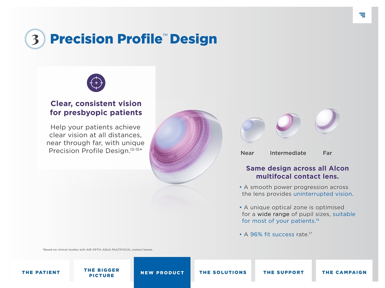Open the hamburger menu icon
The width and height of the screenshot is (385, 288).
point(362,15)
